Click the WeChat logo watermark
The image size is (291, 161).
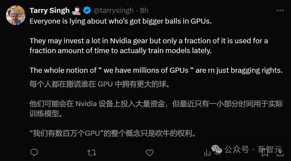point(217,149)
